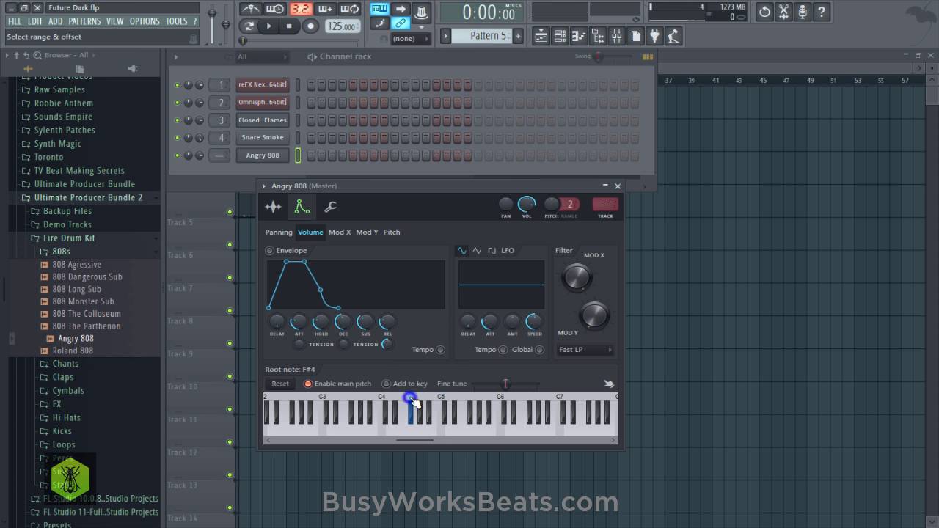Image resolution: width=939 pixels, height=528 pixels.
Task: Enable the Add to key option
Action: pyautogui.click(x=386, y=384)
